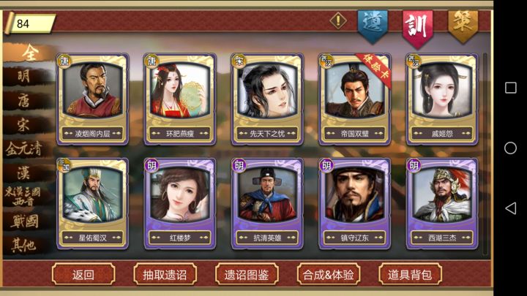Open the gold 策 banner icon
Viewport: 527px width, 296px height.
[463, 26]
